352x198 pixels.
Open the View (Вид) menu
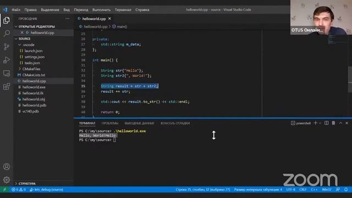(67, 10)
